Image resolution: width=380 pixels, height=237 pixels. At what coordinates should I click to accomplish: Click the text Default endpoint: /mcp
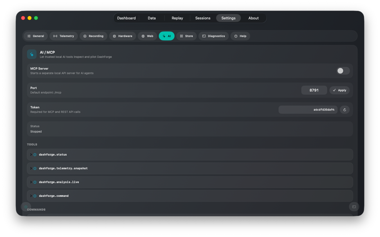(46, 93)
